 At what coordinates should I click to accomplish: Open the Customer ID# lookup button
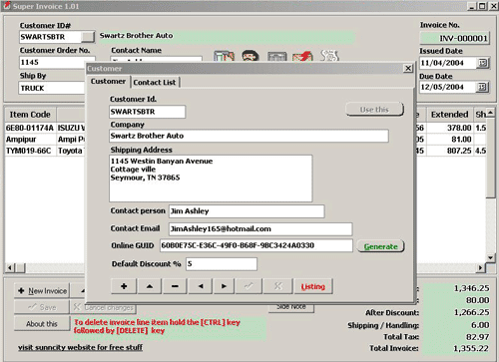88,37
